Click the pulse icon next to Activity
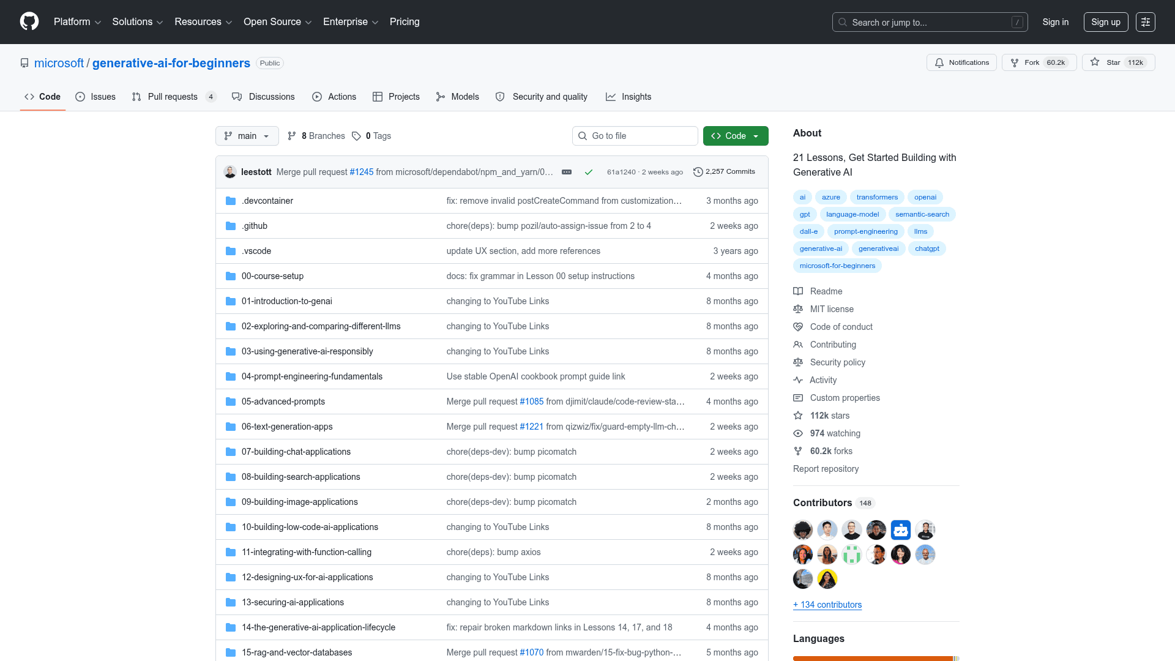The height and width of the screenshot is (661, 1175). pos(798,380)
